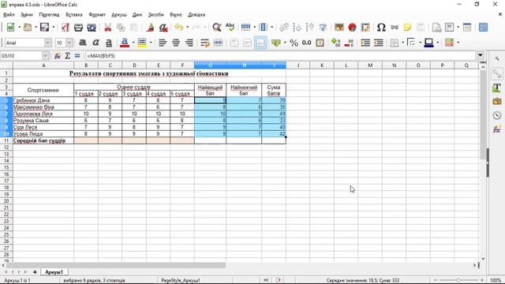
Task: Toggle Italic formatting
Action: (95, 43)
